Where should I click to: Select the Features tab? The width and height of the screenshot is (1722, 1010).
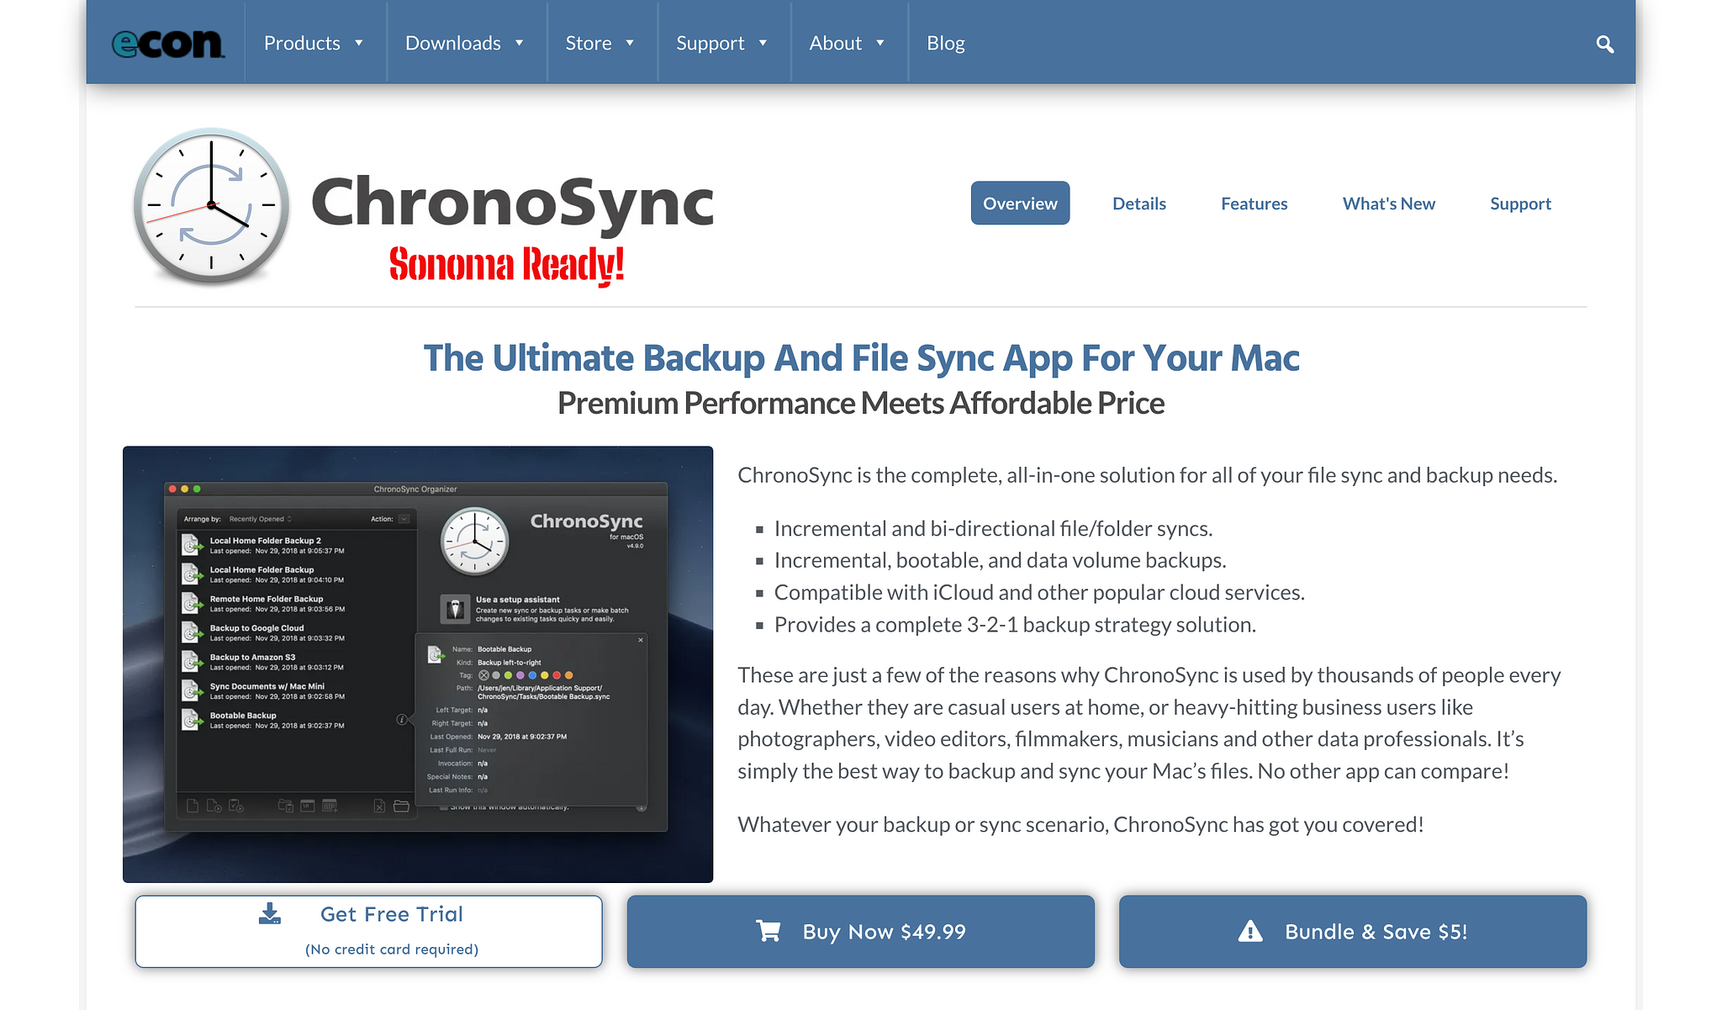[1255, 202]
